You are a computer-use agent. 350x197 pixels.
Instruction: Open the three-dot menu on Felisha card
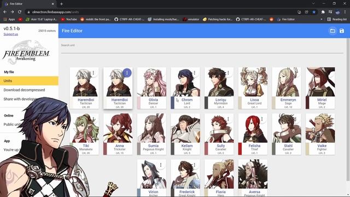pyautogui.click(x=262, y=119)
